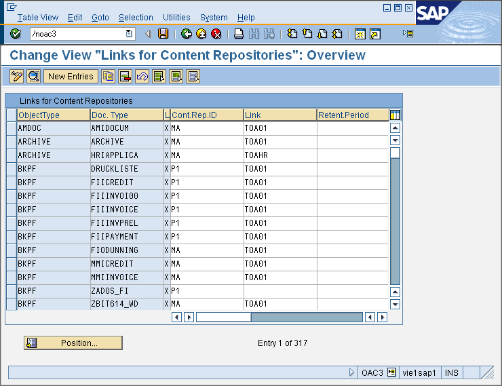Click the New Entries button

(71, 77)
